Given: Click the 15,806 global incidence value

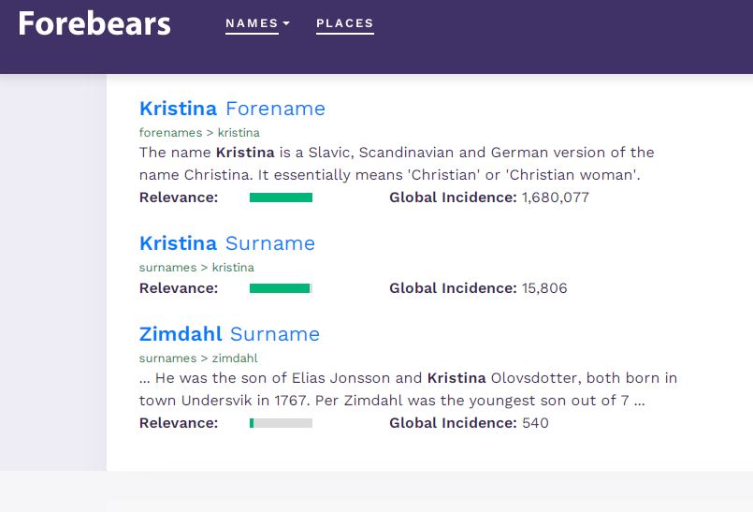Looking at the screenshot, I should click(x=544, y=288).
